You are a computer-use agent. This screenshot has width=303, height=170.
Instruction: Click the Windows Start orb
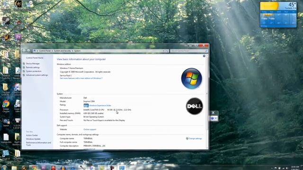(4, 168)
